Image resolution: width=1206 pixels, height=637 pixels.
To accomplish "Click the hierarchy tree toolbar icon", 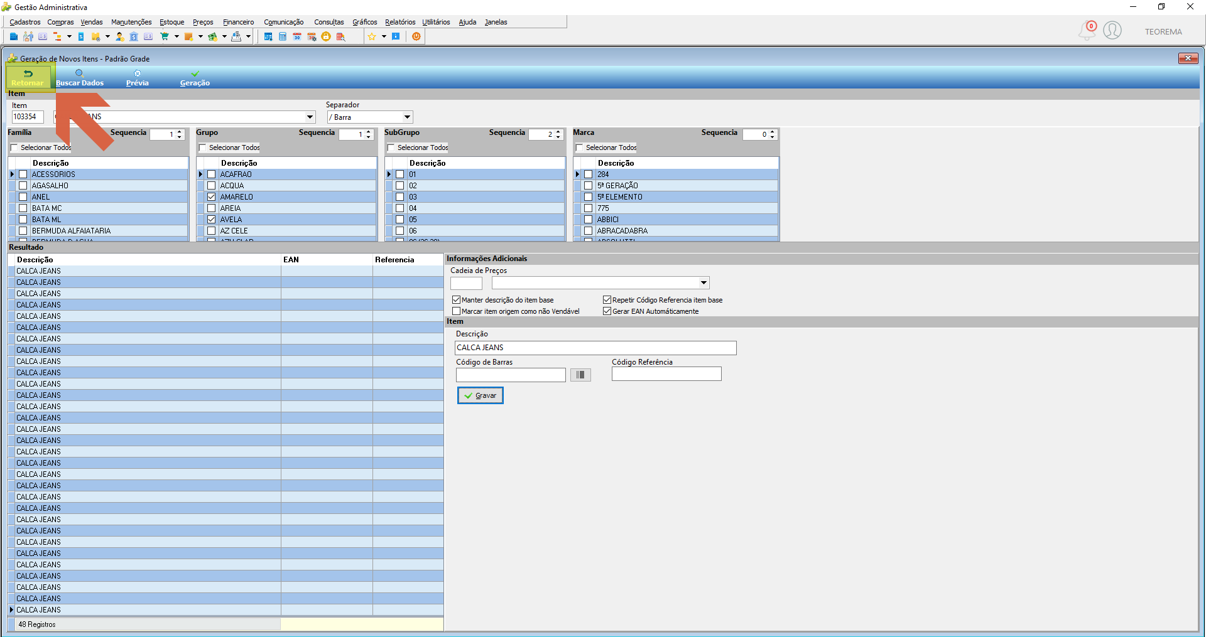I will [x=57, y=36].
